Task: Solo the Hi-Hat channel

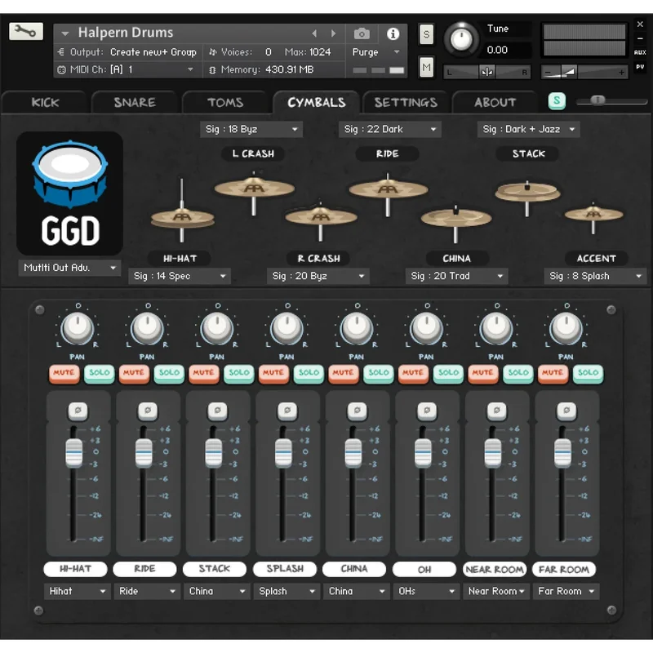Action: pos(99,373)
